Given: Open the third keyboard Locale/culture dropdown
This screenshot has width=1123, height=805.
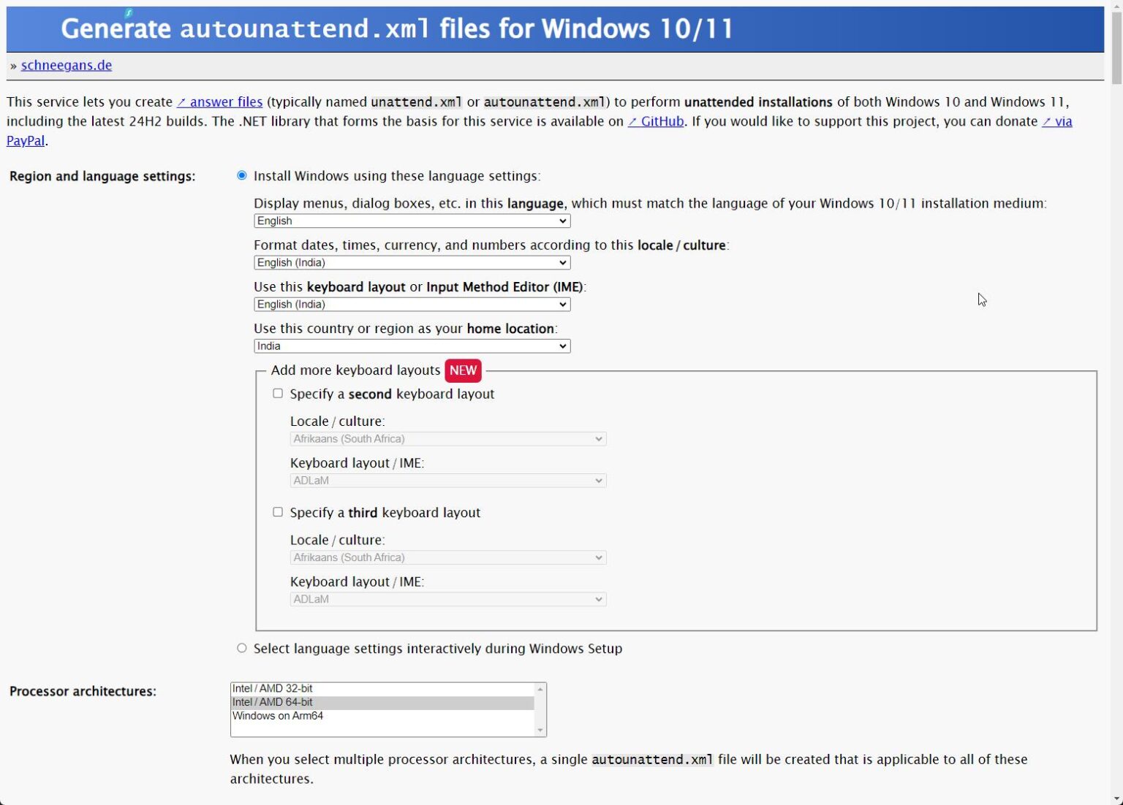Looking at the screenshot, I should pos(447,557).
